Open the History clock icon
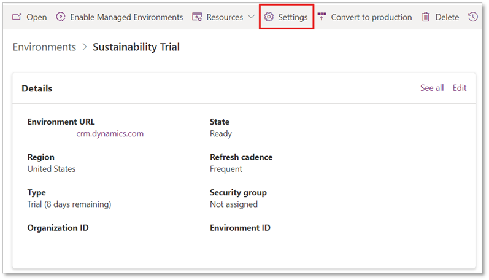This screenshot has height=280, width=489. tap(473, 17)
